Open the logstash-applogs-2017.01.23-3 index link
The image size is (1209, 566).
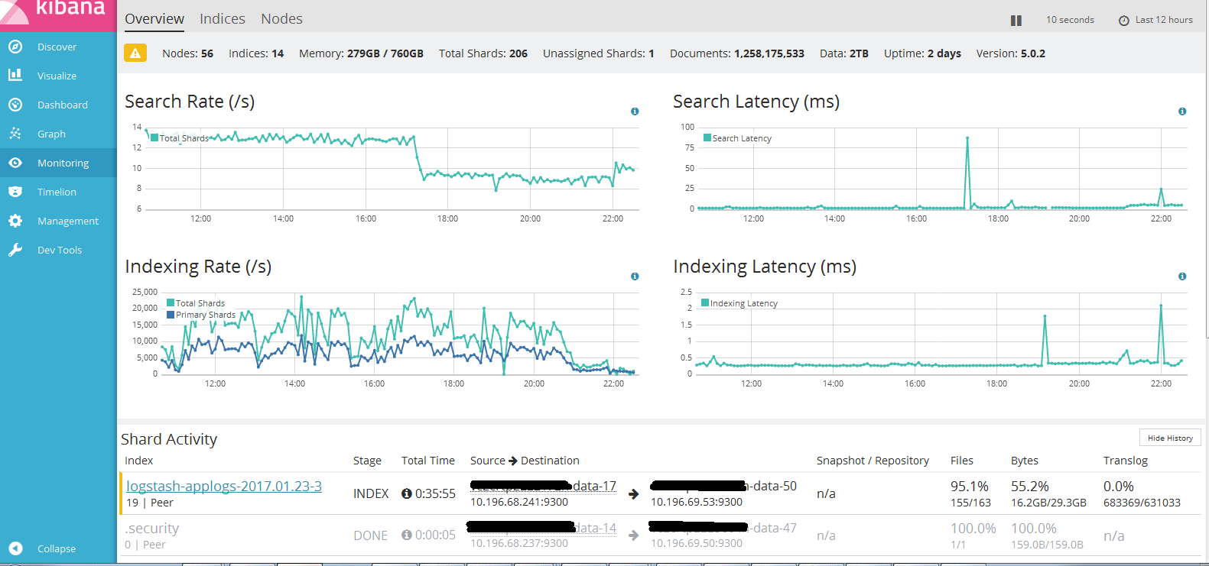click(224, 486)
